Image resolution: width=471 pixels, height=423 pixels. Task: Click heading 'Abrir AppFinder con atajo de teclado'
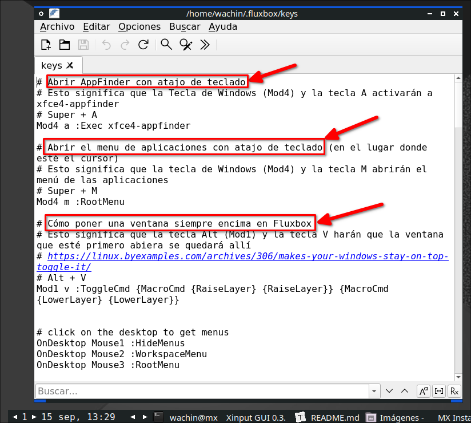(x=147, y=82)
